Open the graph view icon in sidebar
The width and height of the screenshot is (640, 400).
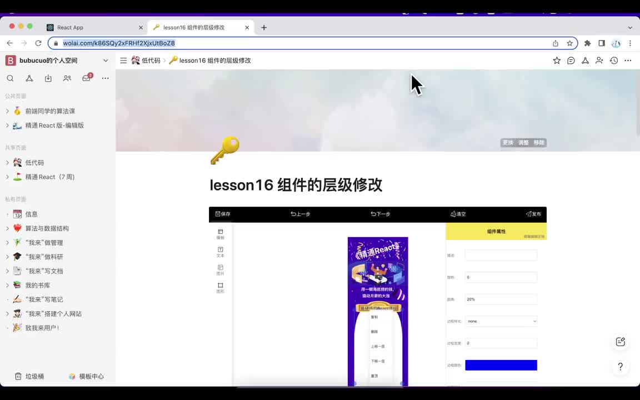[x=29, y=78]
